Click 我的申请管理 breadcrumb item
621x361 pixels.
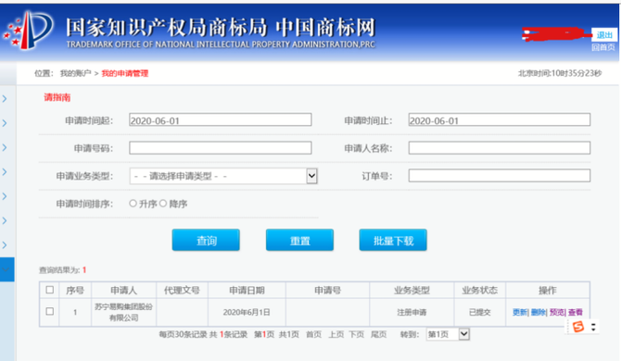pyautogui.click(x=125, y=73)
